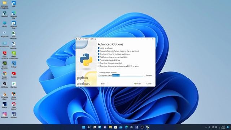Enable Download debug binaries checkbox

point(99,66)
